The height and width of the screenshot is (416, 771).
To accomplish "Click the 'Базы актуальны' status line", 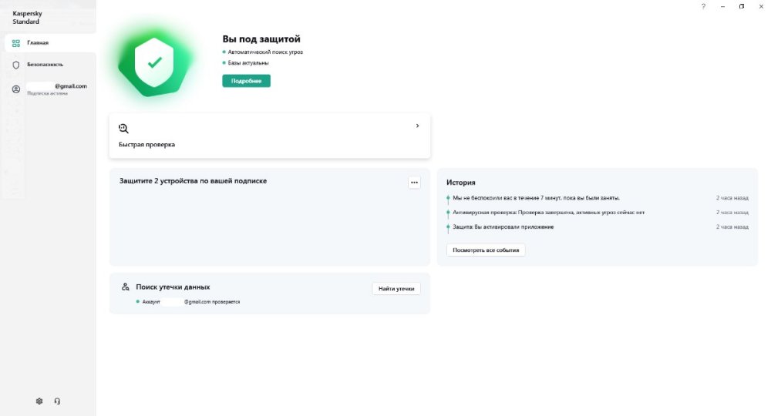I will [x=247, y=63].
